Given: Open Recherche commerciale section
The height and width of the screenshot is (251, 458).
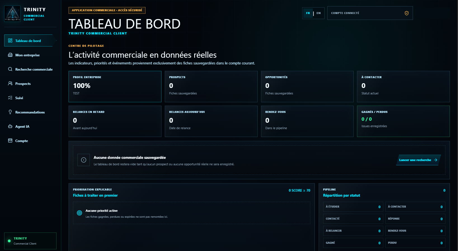Looking at the screenshot, I should pos(30,69).
